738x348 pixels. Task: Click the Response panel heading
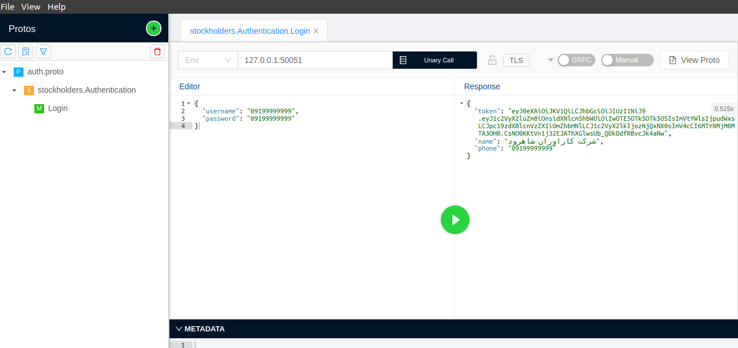click(x=482, y=86)
